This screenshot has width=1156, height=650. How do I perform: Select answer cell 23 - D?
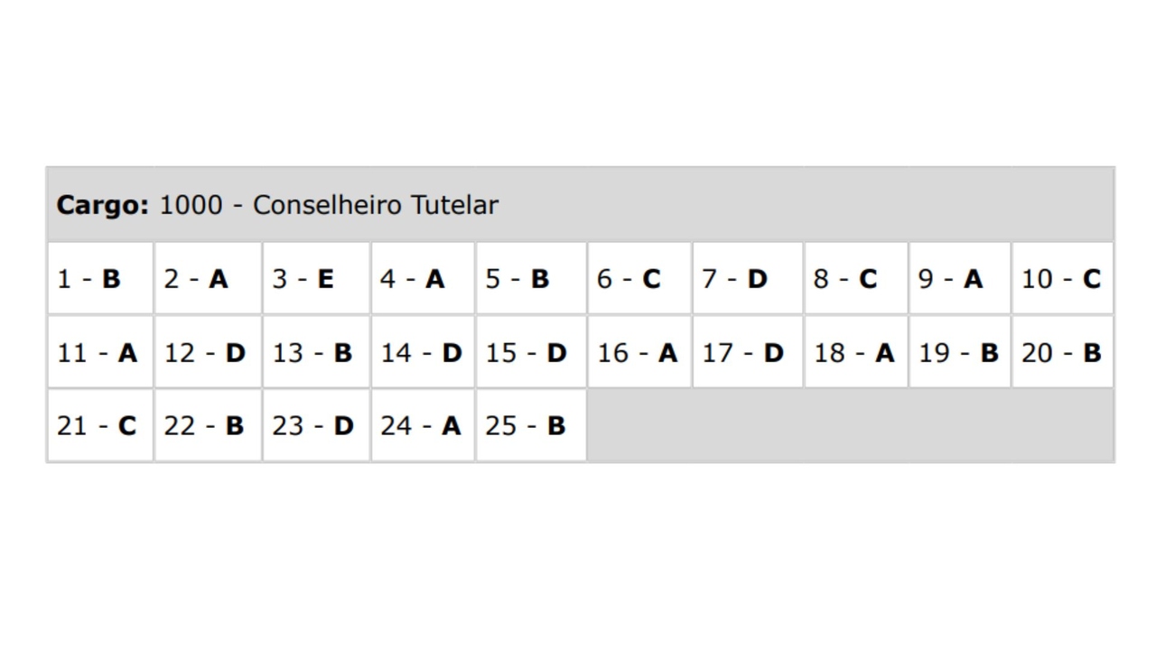point(315,425)
